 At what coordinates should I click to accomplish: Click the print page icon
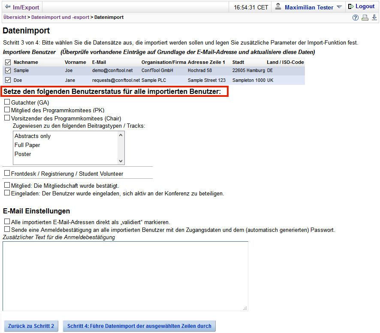tap(365, 18)
